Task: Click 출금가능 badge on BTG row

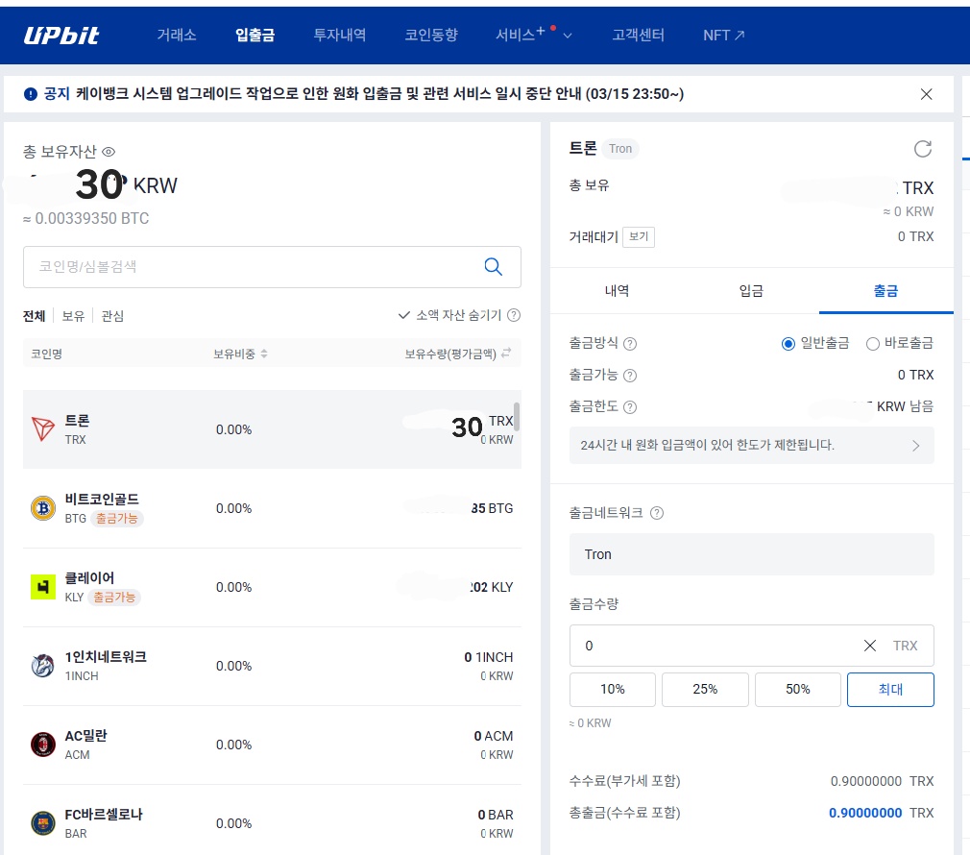Action: 117,519
